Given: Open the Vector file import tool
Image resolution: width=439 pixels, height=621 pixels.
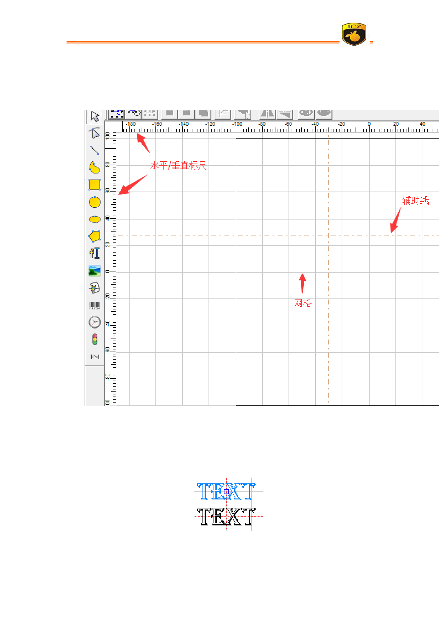Looking at the screenshot, I should click(x=95, y=288).
